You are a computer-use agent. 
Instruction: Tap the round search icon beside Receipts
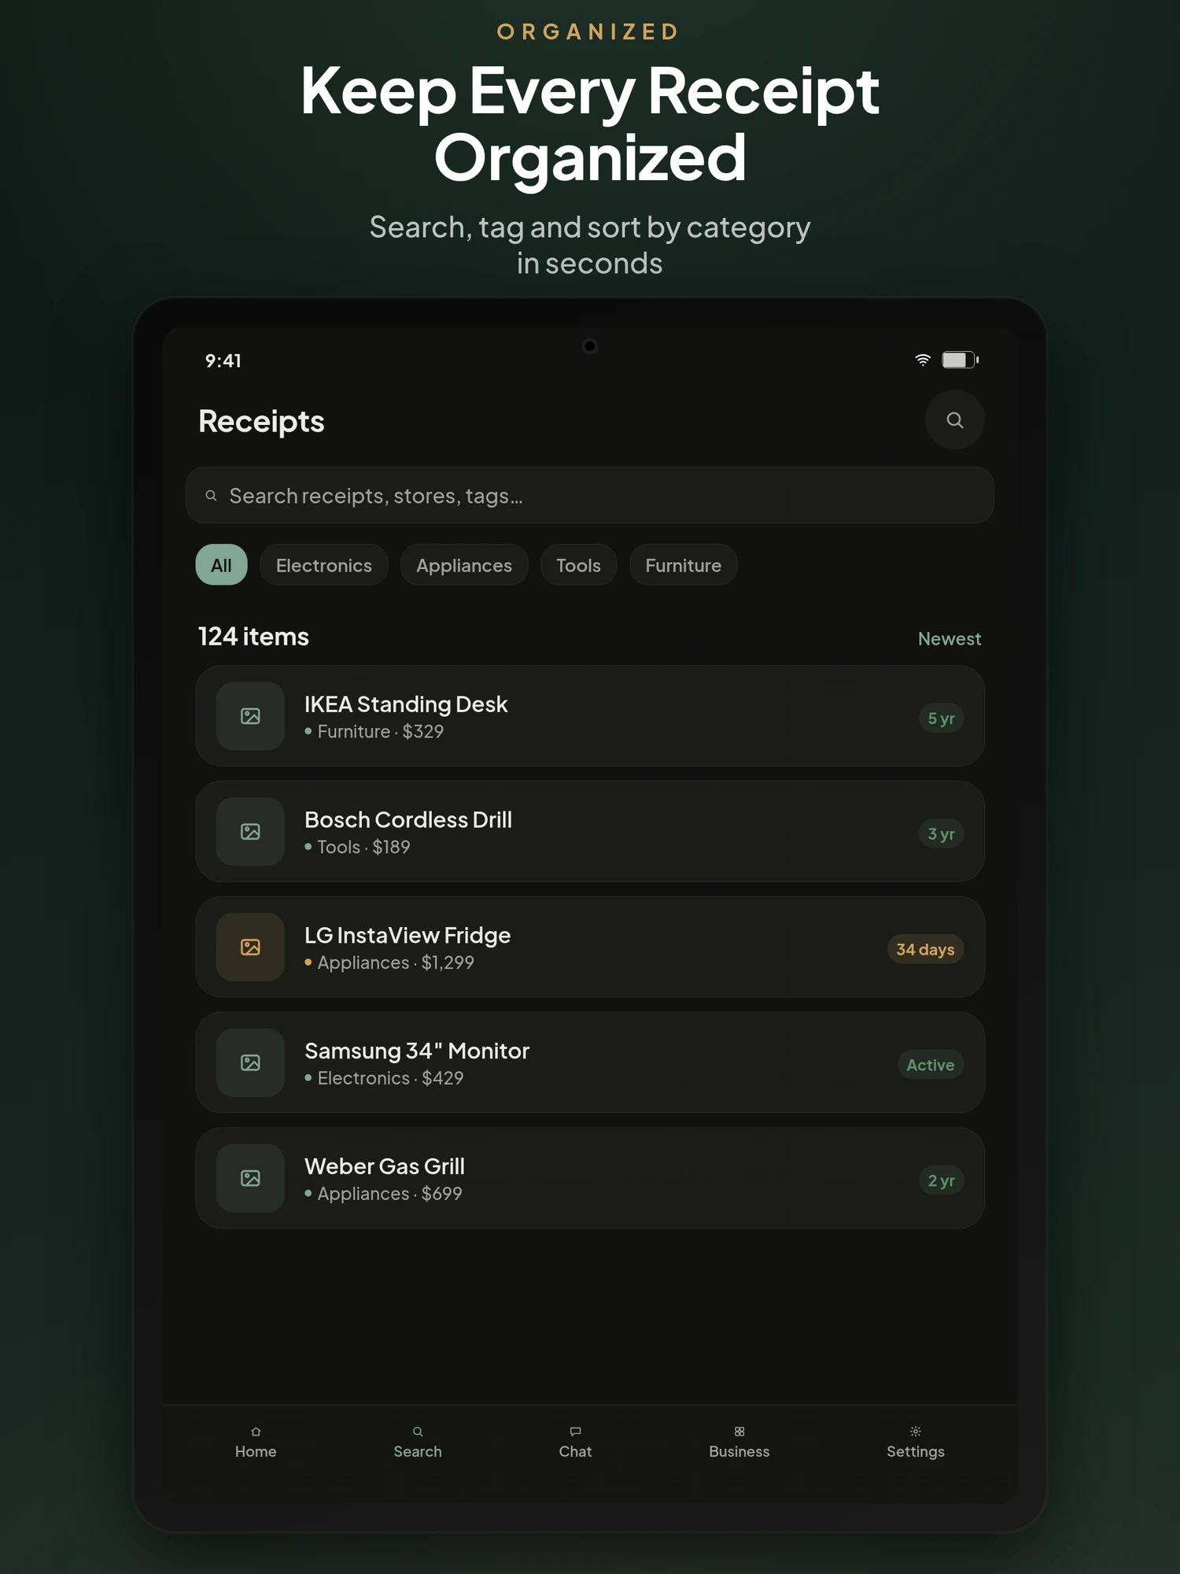(954, 420)
